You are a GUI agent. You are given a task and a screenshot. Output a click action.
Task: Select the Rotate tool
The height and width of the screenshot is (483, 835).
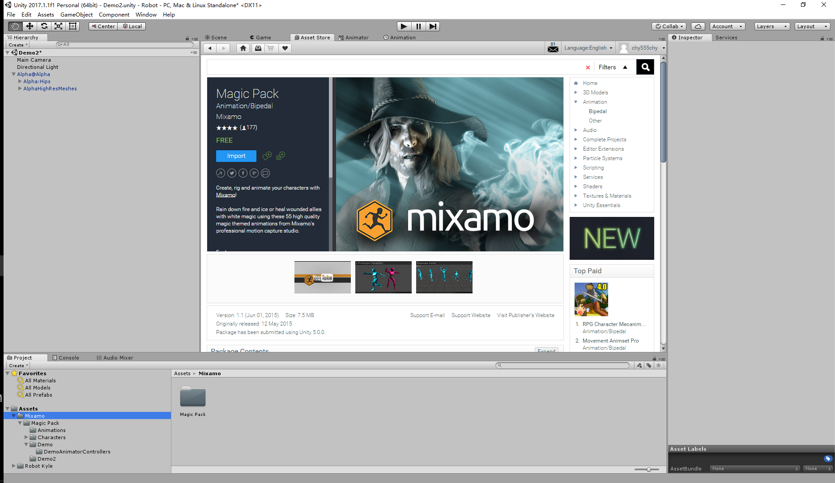44,26
